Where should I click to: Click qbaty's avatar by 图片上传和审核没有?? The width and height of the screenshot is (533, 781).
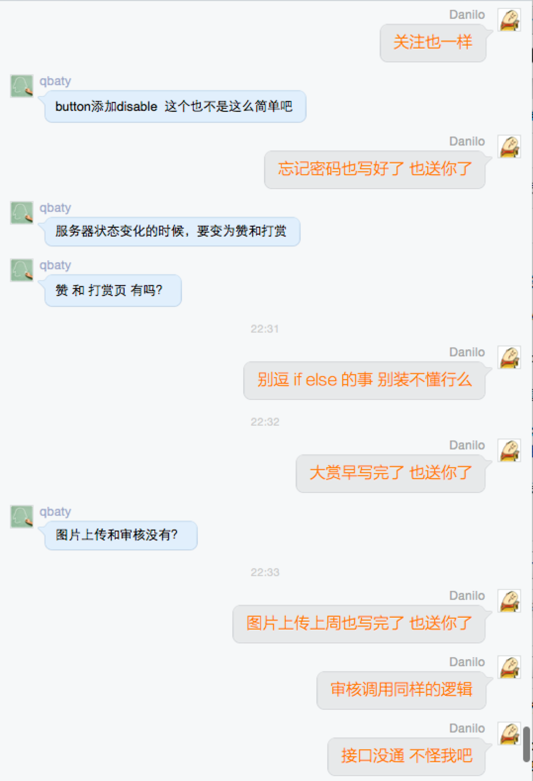22,517
